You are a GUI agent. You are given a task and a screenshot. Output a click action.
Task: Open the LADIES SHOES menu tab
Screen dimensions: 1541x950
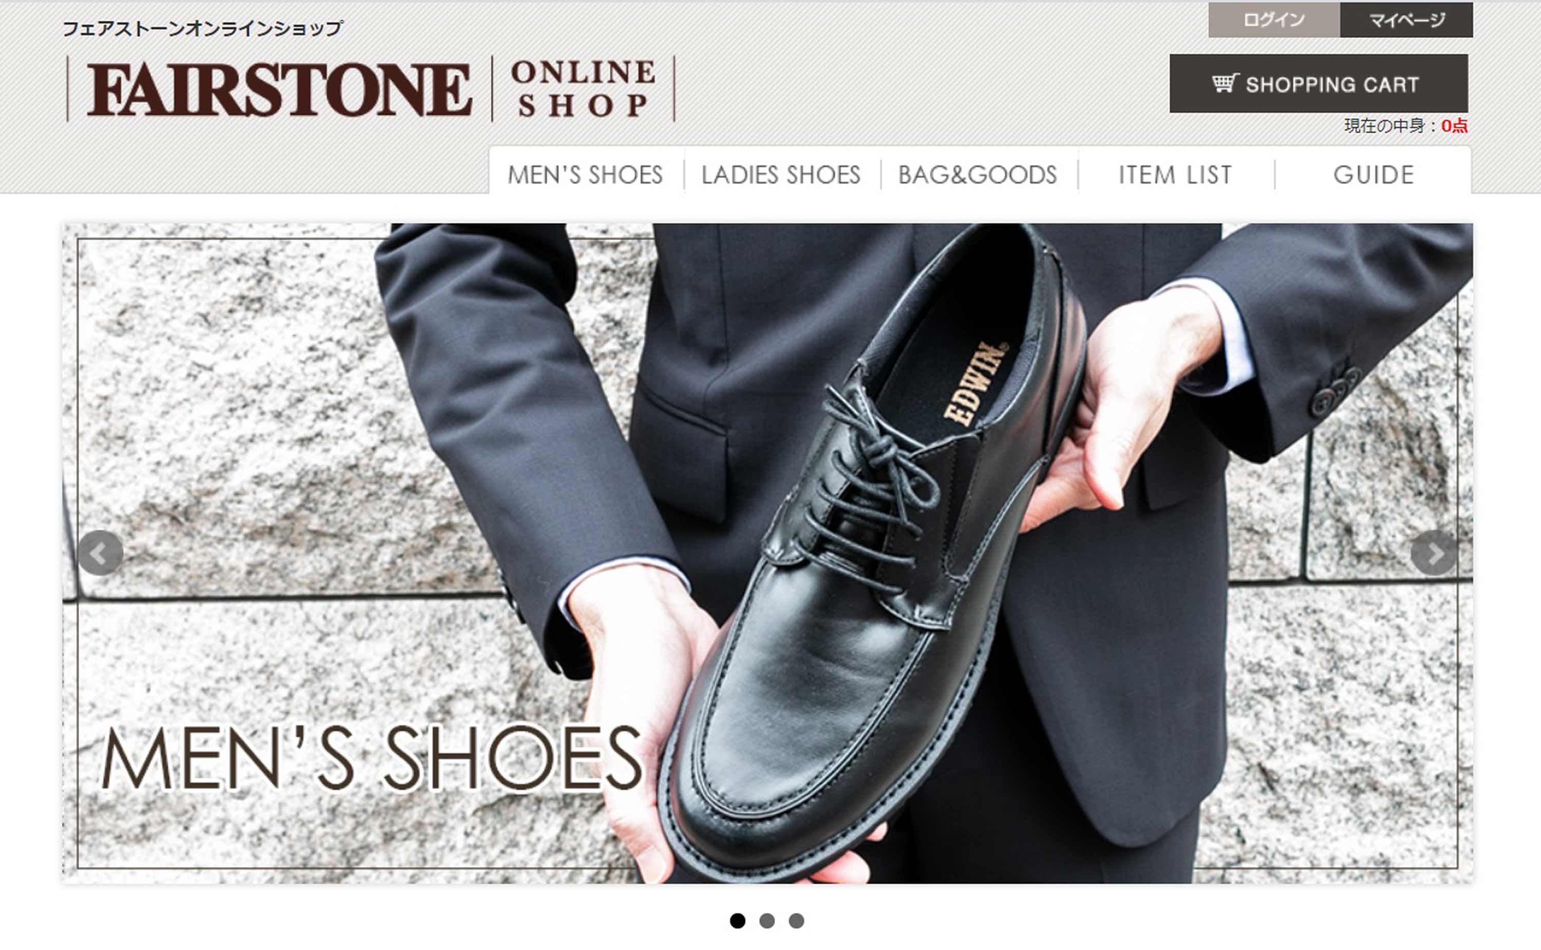click(781, 175)
